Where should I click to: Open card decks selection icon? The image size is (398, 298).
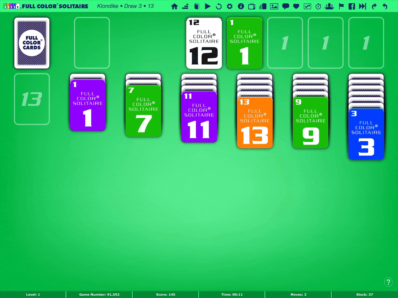click(263, 6)
